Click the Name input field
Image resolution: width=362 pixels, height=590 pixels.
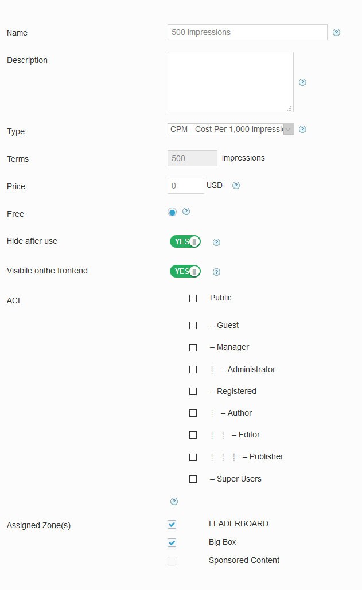pyautogui.click(x=247, y=33)
